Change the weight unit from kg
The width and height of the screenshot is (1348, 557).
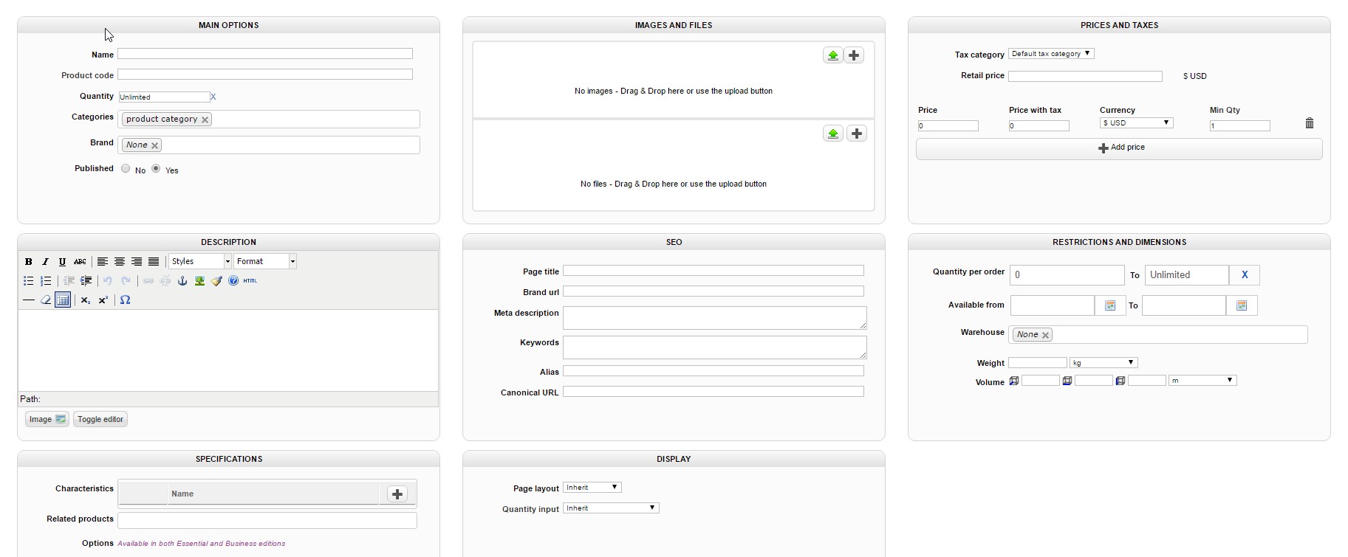tap(1104, 363)
